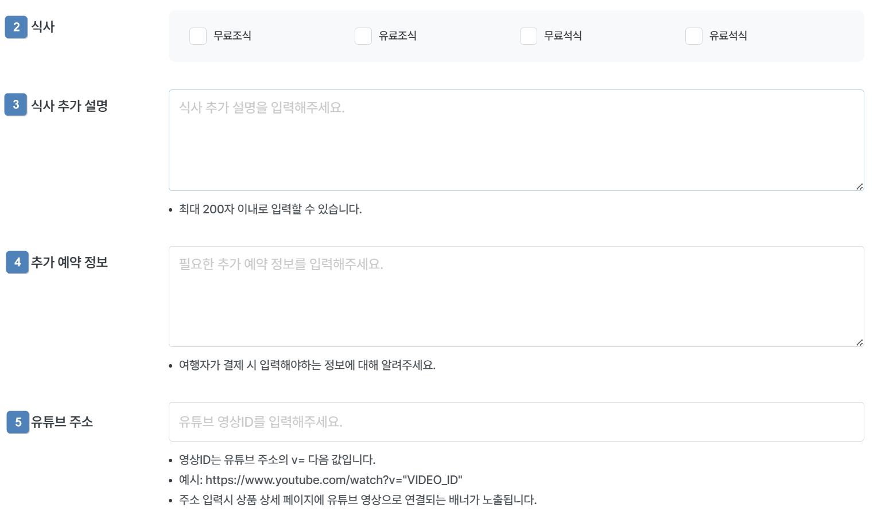Image resolution: width=885 pixels, height=527 pixels.
Task: Grab the resize handle of 식사 추가 설명 textarea
Action: tap(859, 186)
